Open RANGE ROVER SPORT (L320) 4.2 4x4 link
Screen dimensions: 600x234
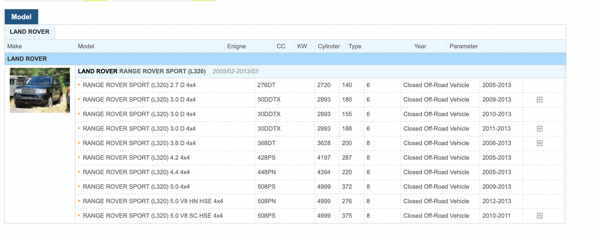point(136,158)
